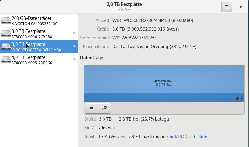Click the dark usage bar under the partition

(164, 97)
